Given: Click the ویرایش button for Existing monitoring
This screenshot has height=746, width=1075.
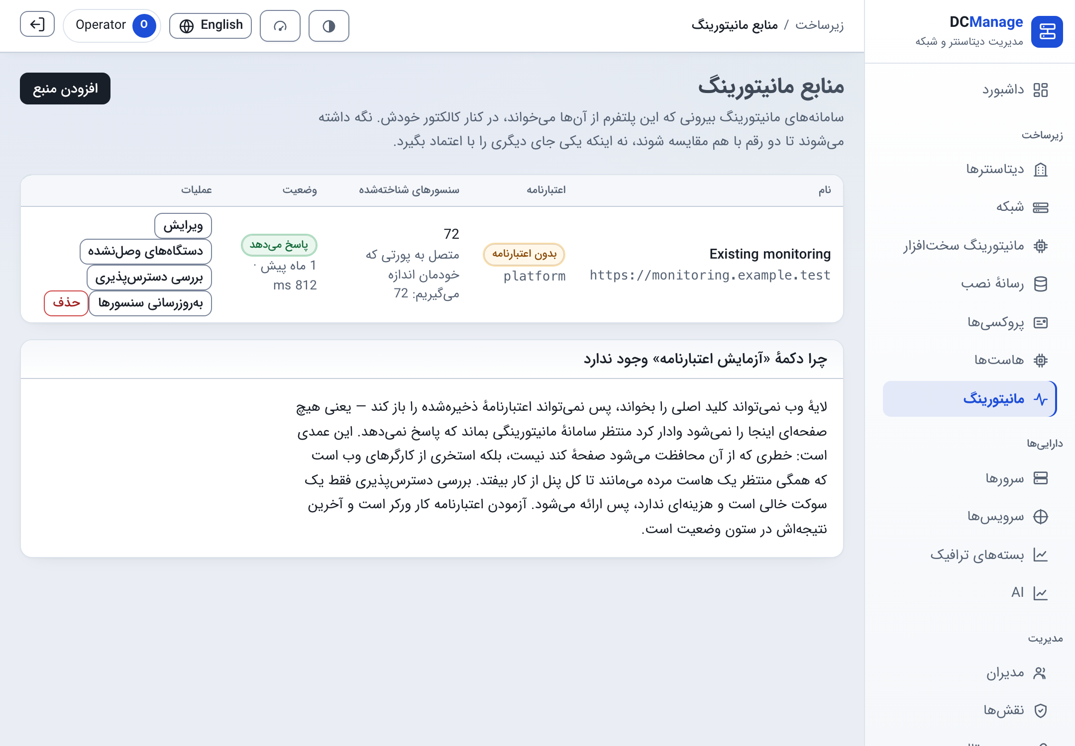Looking at the screenshot, I should [x=183, y=226].
